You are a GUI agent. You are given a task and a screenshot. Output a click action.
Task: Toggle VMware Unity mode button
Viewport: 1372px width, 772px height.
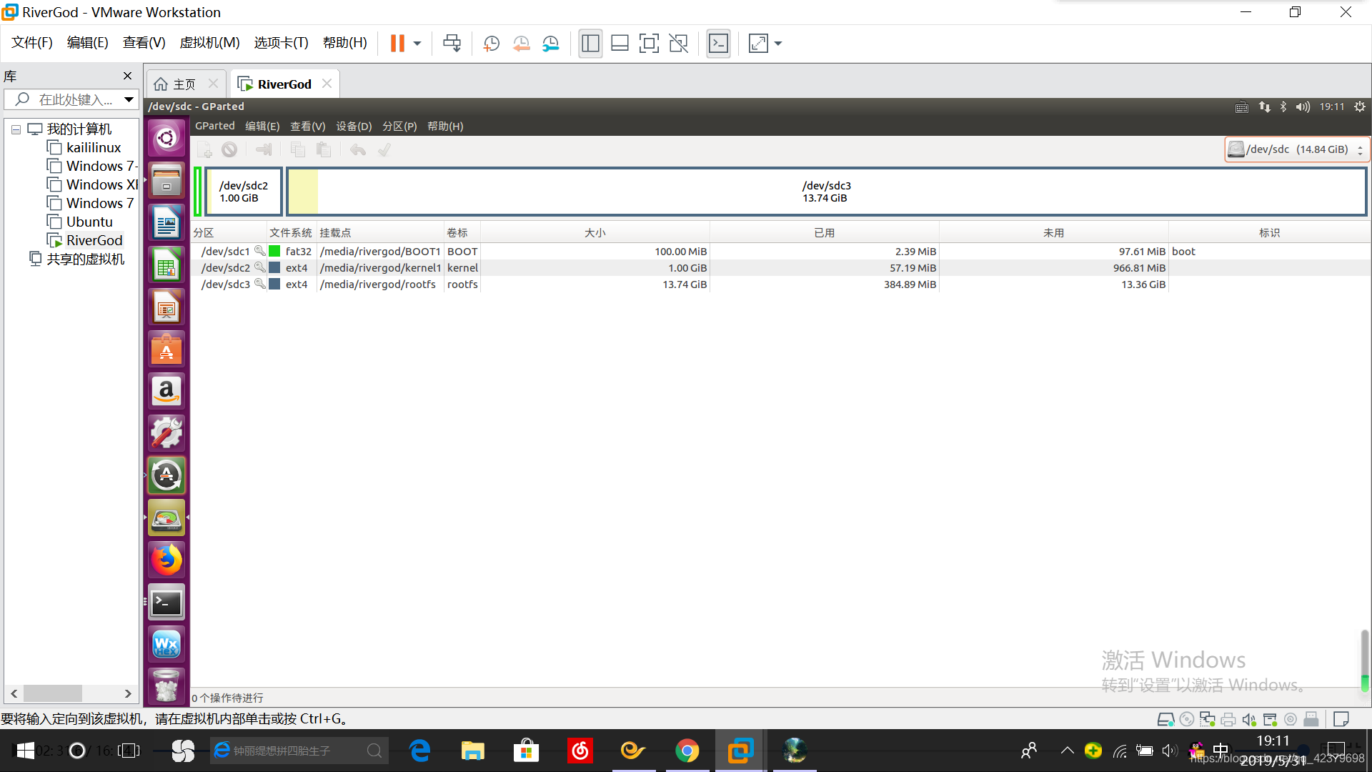click(678, 44)
